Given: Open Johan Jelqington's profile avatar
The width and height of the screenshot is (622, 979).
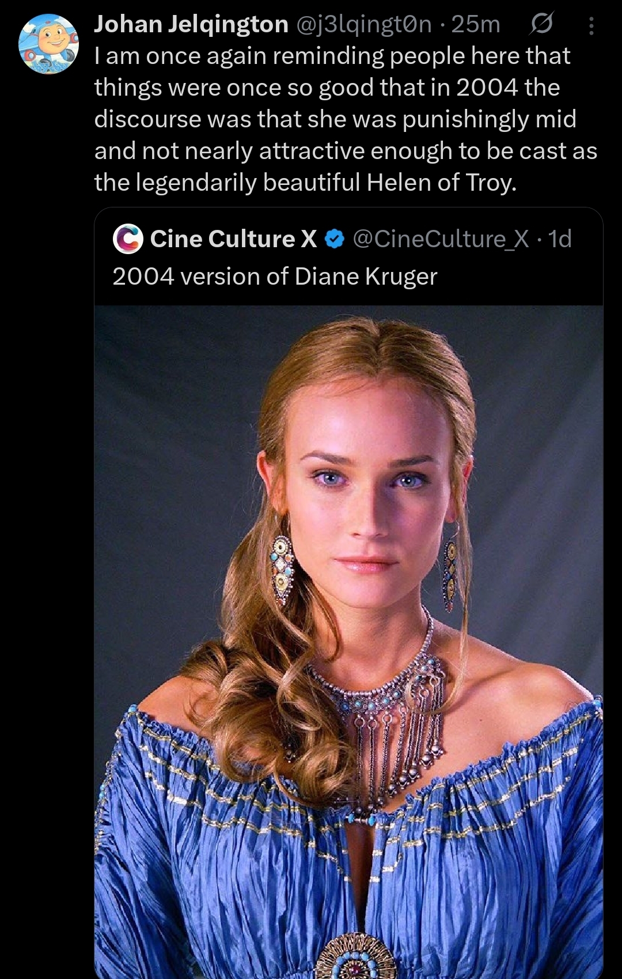Looking at the screenshot, I should tap(48, 44).
